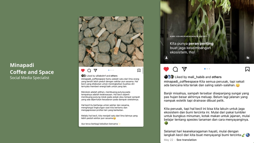Open ulilabshrf's profile from the Liked by line
The image size is (254, 143).
pos(101,76)
